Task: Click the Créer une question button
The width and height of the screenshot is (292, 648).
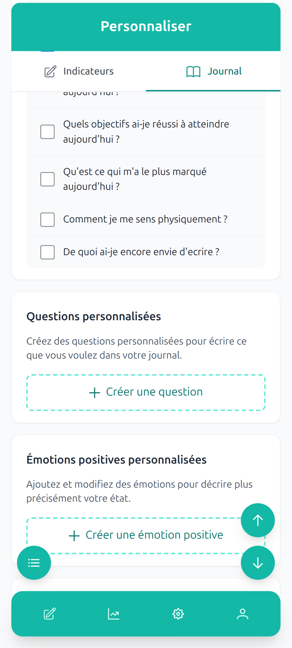Action: [x=146, y=392]
